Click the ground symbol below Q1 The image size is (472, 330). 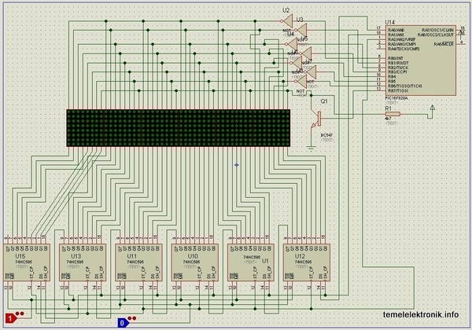pyautogui.click(x=311, y=148)
